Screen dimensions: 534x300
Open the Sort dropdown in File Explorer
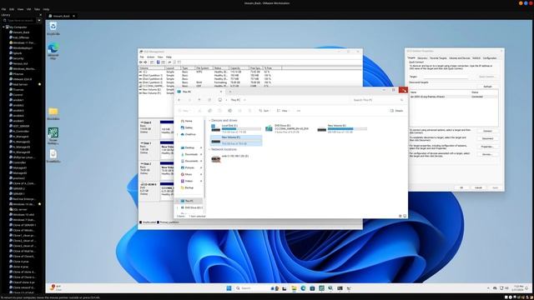[264, 111]
